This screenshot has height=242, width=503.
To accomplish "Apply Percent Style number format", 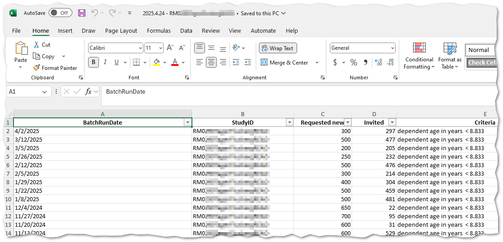I will [x=354, y=62].
